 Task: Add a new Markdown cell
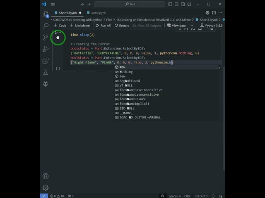[x=80, y=26]
